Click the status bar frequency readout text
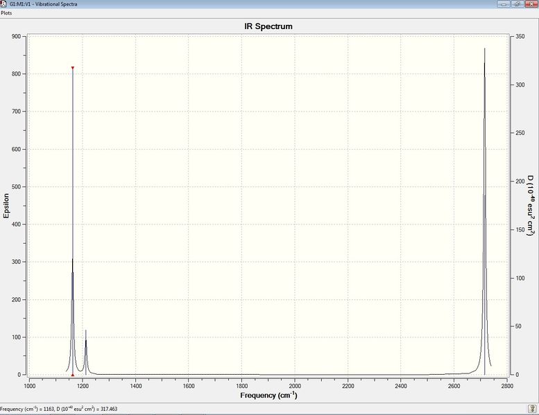Viewport: 539px width, 415px height. click(x=58, y=409)
